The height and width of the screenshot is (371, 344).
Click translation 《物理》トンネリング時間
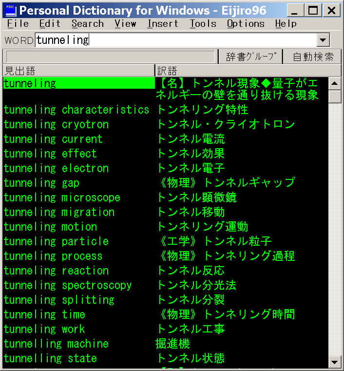pyautogui.click(x=228, y=314)
